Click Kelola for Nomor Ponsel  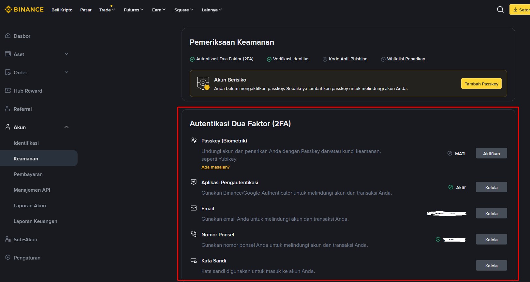click(492, 239)
